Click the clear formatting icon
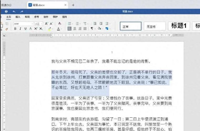Screen dimensions: 200x131 60,24
